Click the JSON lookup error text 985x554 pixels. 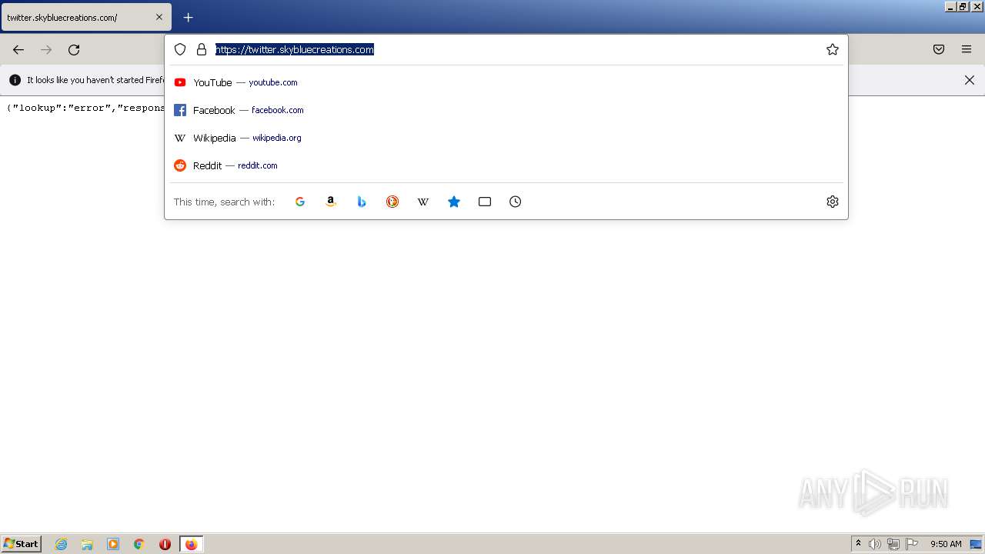[x=85, y=108]
